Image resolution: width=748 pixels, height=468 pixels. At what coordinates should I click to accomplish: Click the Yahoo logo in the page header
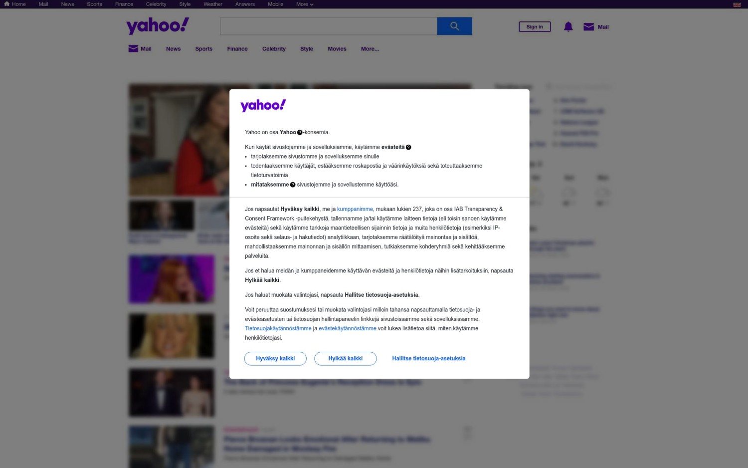[158, 26]
